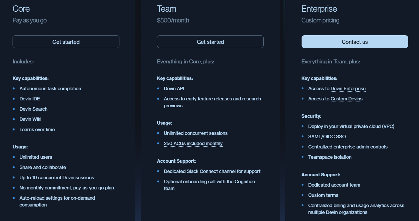Screen dimensions: 419x221
Task: Click Centralized billing and usage analytics item
Action: coord(356,209)
